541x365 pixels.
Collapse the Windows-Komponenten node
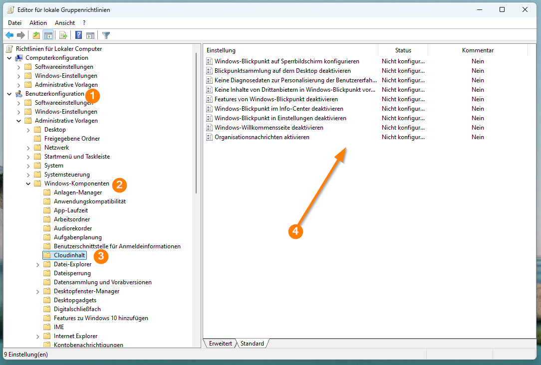click(28, 183)
